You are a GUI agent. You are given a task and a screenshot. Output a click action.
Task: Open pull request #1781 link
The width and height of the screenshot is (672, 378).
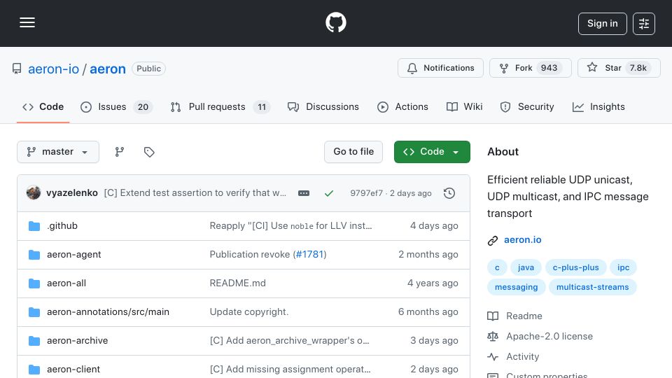pyautogui.click(x=310, y=255)
